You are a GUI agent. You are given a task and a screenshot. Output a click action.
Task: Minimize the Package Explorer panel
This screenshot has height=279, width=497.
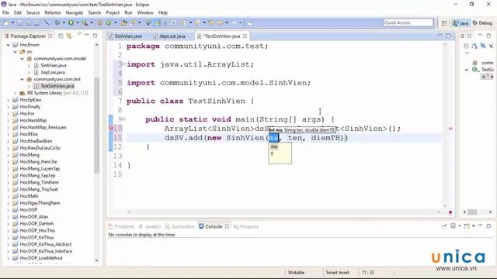[86, 36]
